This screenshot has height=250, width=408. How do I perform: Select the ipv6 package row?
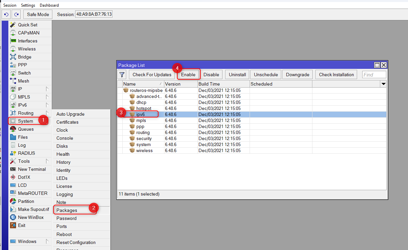pyautogui.click(x=140, y=114)
